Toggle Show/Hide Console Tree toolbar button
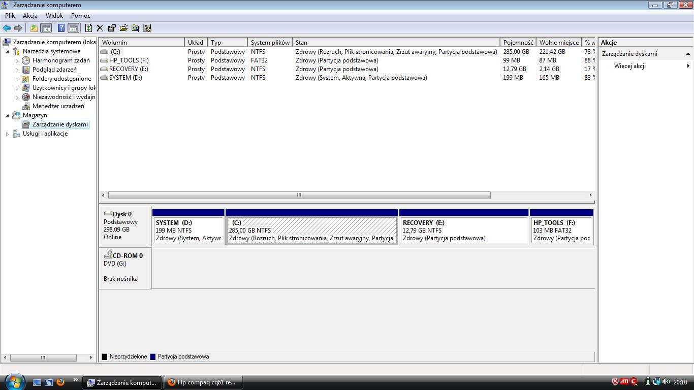This screenshot has height=390, width=694. tap(46, 28)
